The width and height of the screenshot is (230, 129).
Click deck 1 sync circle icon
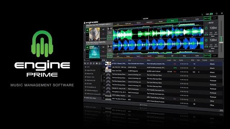(206, 28)
